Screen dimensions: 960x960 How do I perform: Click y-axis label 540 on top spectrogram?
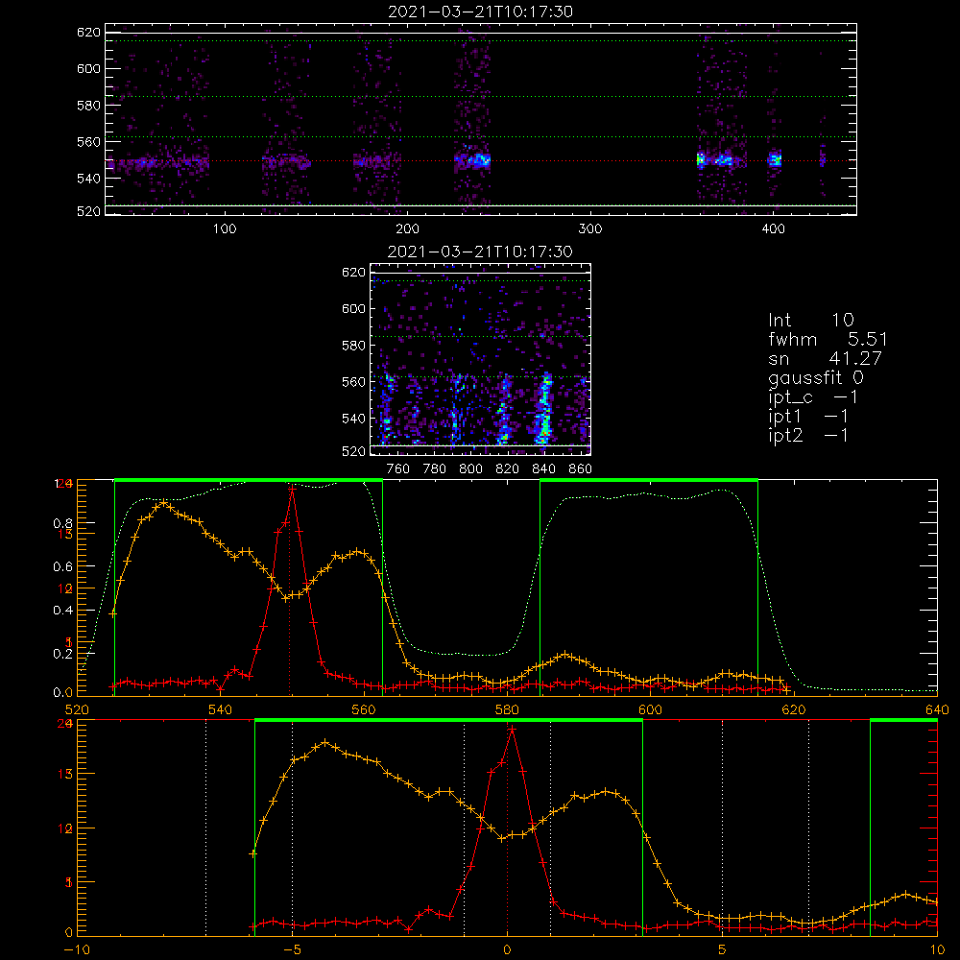(x=88, y=179)
